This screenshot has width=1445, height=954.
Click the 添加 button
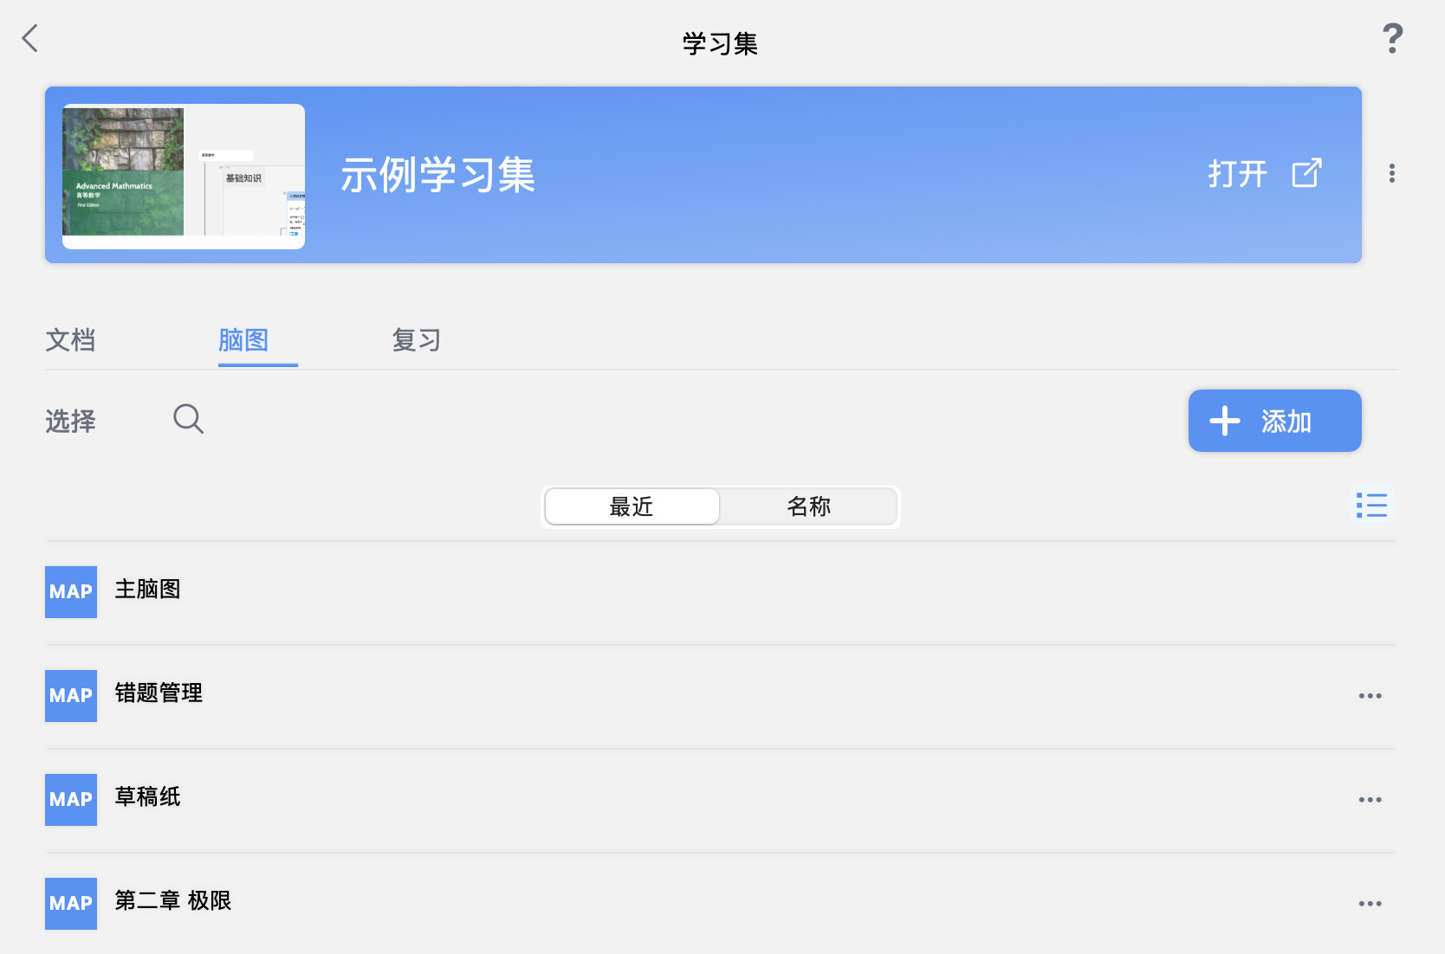(1274, 421)
